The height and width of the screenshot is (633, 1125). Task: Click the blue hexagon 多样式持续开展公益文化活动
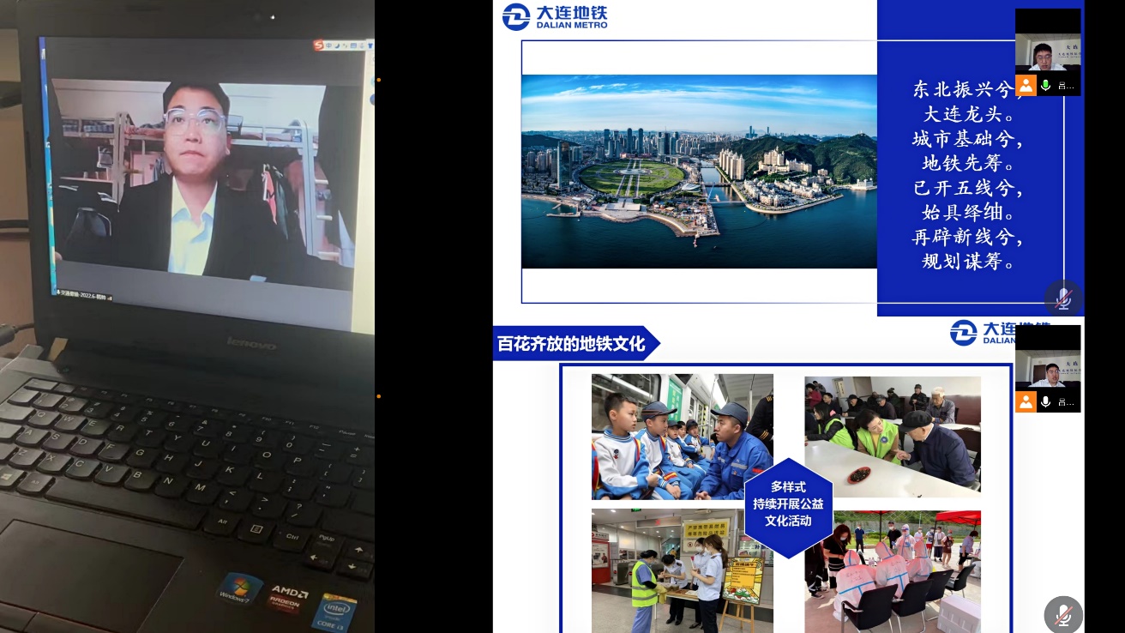(788, 504)
